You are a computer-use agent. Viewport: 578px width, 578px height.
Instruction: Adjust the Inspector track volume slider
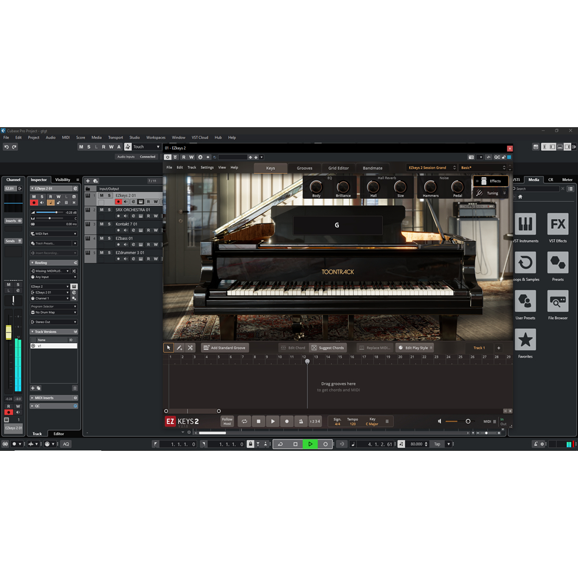[49, 213]
